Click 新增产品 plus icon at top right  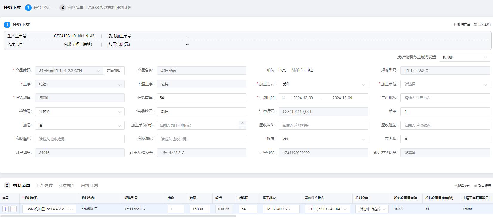[454, 24]
